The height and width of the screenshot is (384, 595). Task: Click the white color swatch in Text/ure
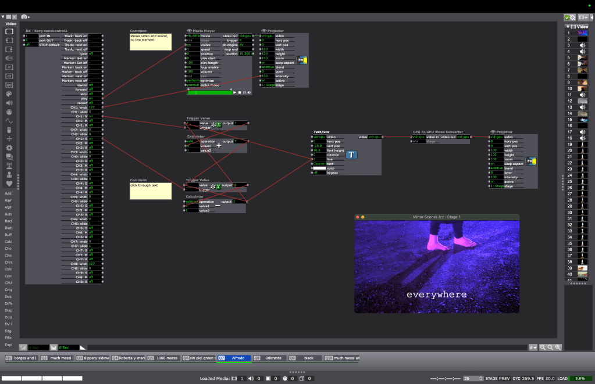point(319,168)
